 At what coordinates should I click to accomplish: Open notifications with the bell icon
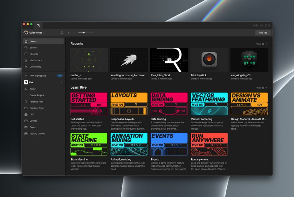click(62, 33)
